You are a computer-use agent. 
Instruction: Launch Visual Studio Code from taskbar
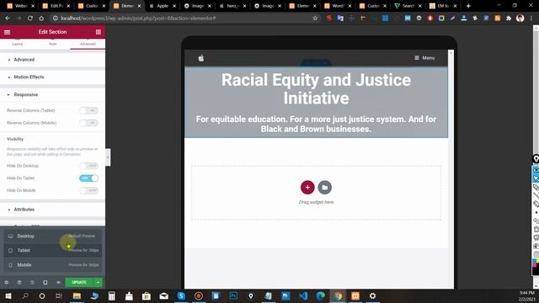(303, 295)
